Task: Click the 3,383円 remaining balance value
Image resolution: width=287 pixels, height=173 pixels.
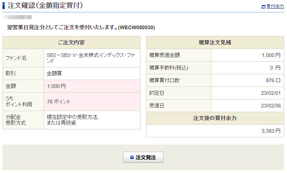Action: (x=271, y=131)
